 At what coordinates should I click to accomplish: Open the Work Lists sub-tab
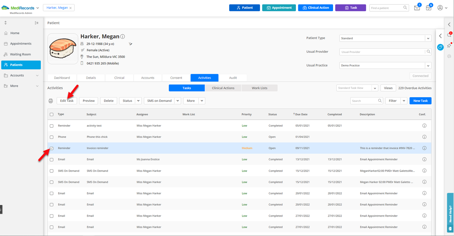click(259, 88)
